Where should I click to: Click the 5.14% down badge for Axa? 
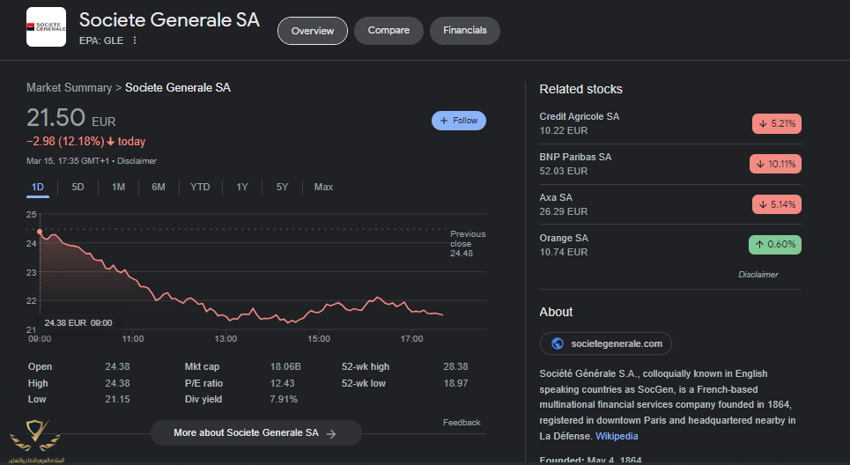tap(776, 204)
